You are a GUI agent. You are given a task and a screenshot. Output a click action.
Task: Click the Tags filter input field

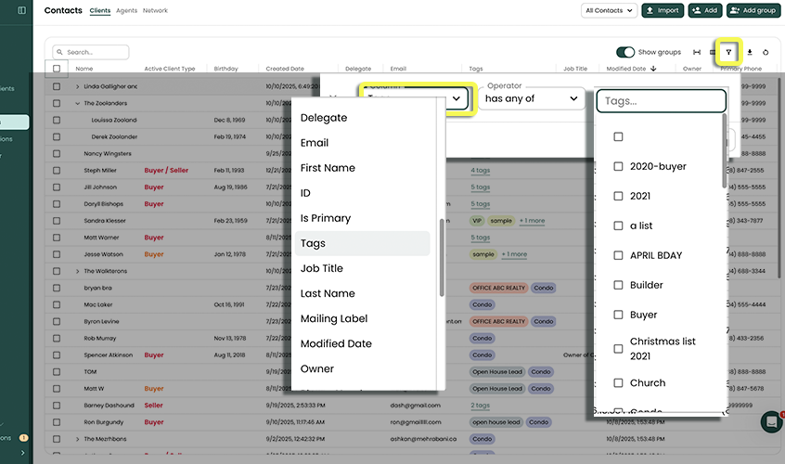[661, 101]
